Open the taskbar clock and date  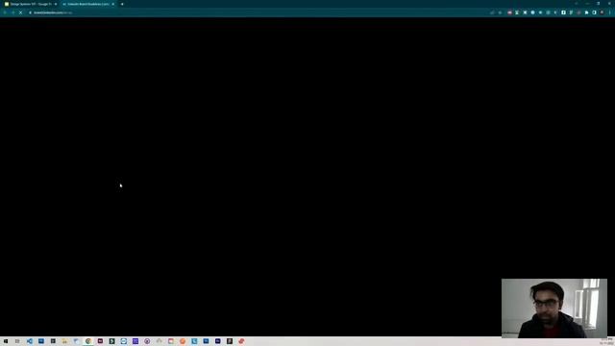tap(606, 341)
